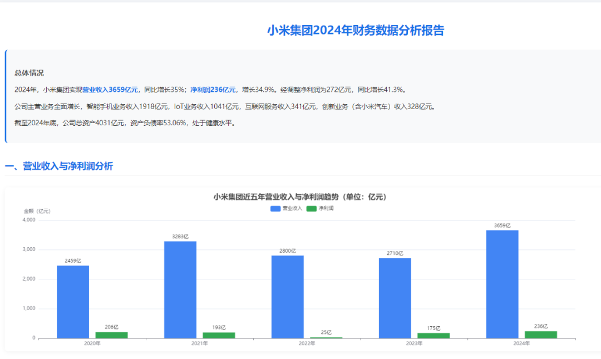The width and height of the screenshot is (601, 359).
Task: Click the 2024年 blue revenue bar
Action: 502,284
